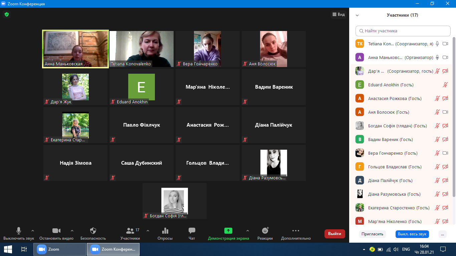The image size is (456, 256).
Task: Open the Chat bubble icon
Action: 192,231
